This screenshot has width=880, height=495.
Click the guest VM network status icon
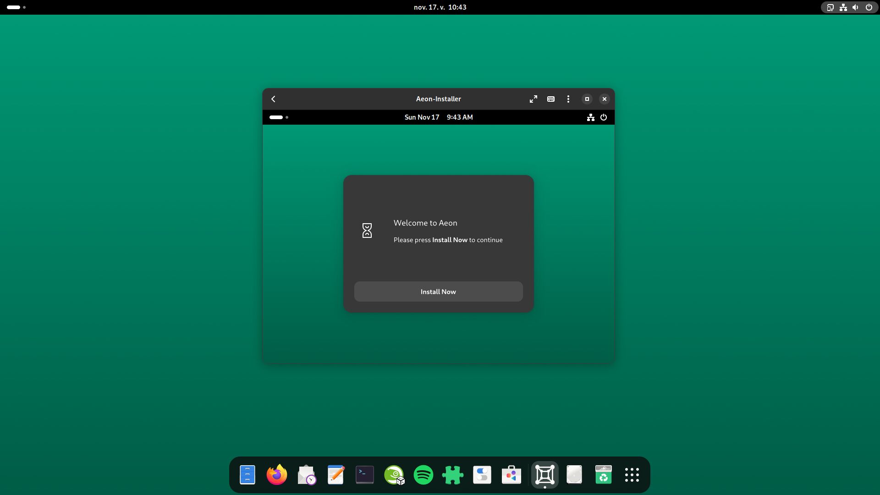(x=591, y=117)
